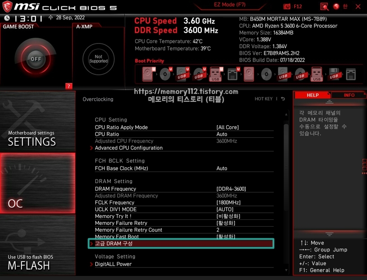Expand the highlighted 고급 DRAM 구성 submenu
The height and width of the screenshot is (280, 367).
tap(181, 244)
